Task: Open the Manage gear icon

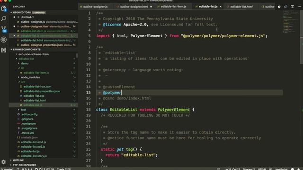Action: 4,162
